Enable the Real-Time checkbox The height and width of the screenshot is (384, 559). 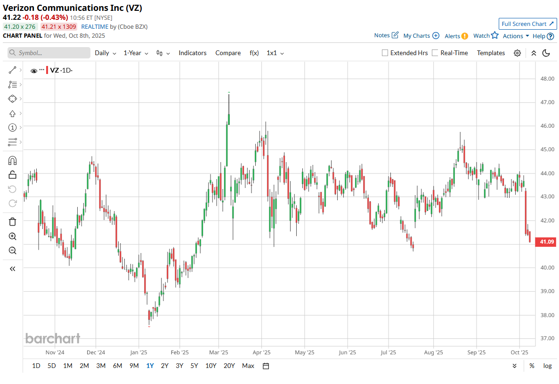435,53
